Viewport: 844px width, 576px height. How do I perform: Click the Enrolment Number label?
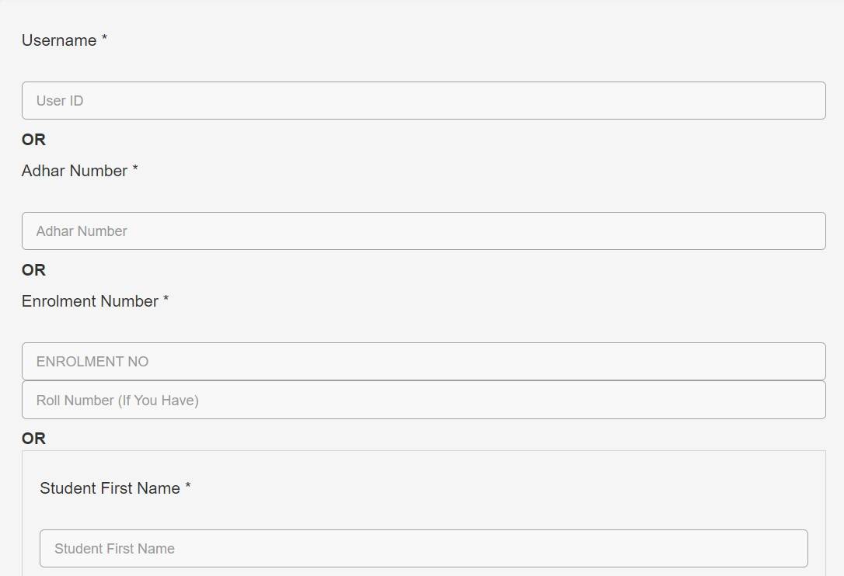[90, 301]
